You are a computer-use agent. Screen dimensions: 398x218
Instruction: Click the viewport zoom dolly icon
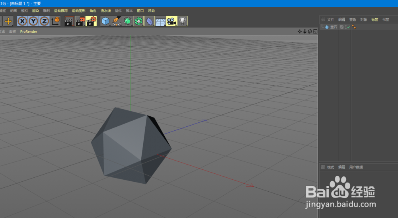click(305, 31)
